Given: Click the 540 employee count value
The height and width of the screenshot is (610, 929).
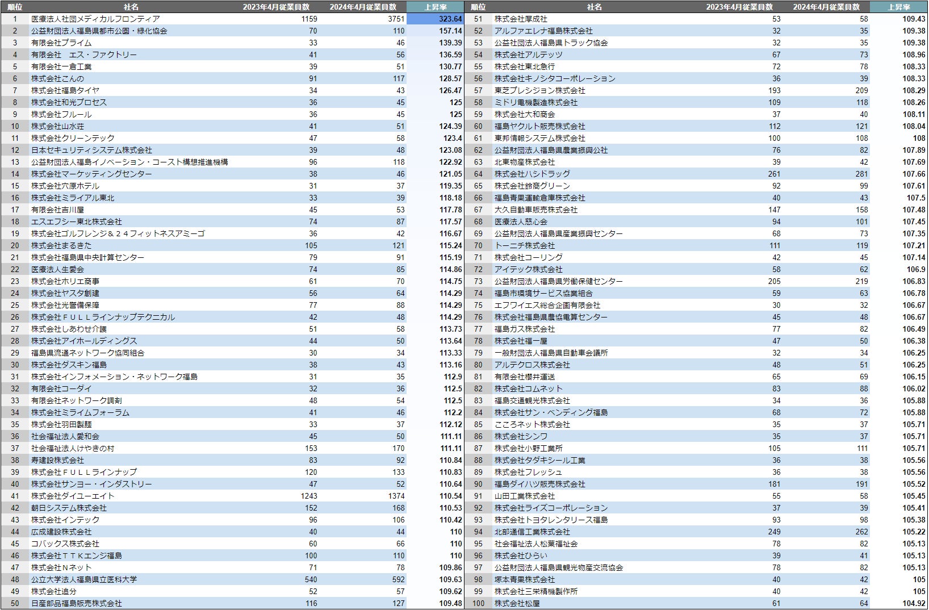Looking at the screenshot, I should (311, 579).
